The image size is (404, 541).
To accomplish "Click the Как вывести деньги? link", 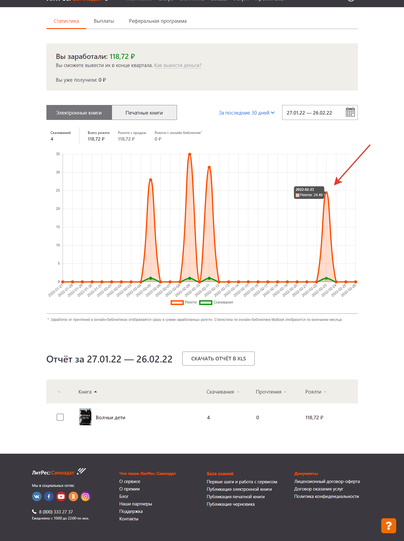I will point(178,65).
